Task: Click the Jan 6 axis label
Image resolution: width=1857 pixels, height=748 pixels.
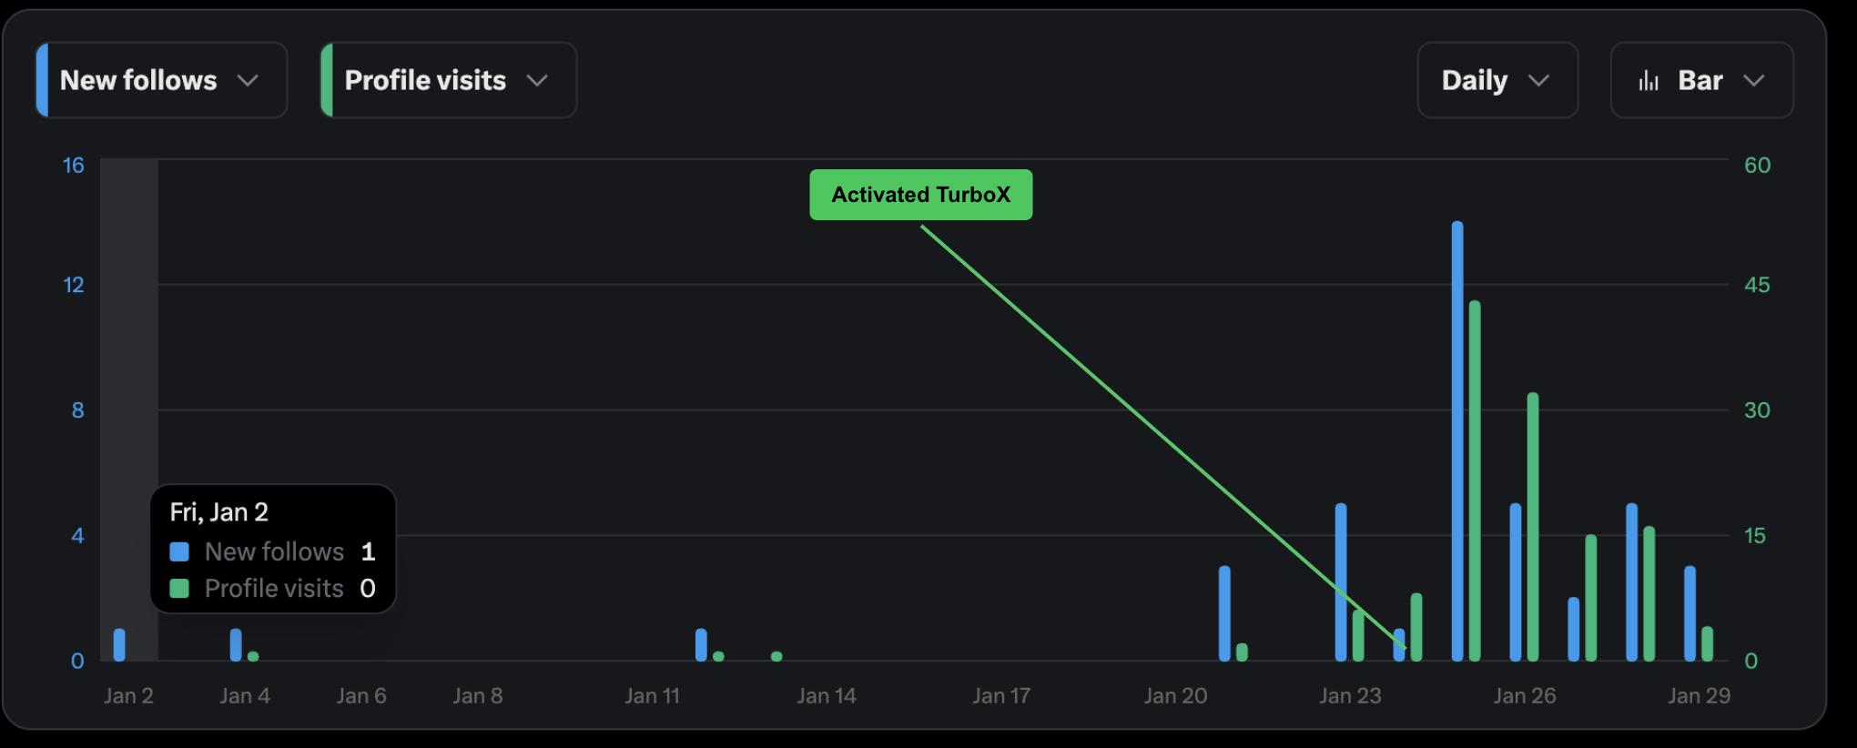Action: (361, 696)
